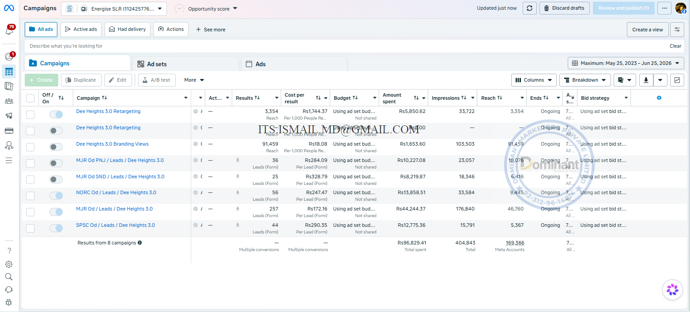
Task: Open the Audiences icon in the sidebar
Action: click(9, 101)
